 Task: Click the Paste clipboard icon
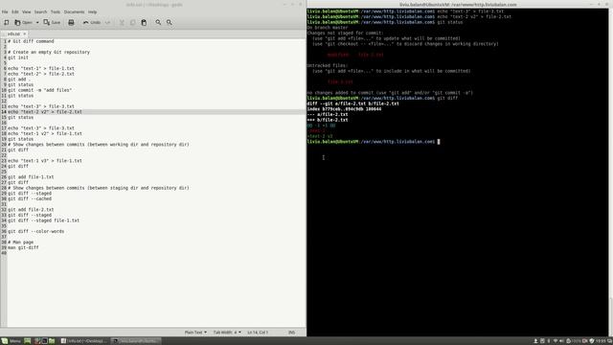pyautogui.click(x=144, y=22)
